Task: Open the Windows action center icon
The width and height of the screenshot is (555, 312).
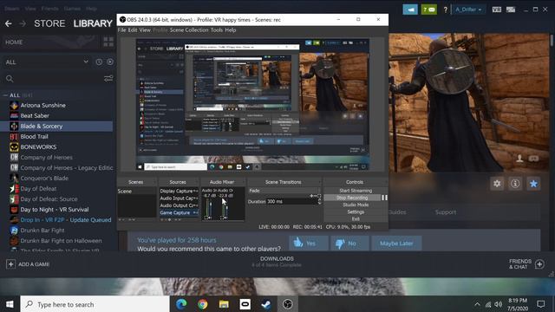Action: tap(540, 304)
